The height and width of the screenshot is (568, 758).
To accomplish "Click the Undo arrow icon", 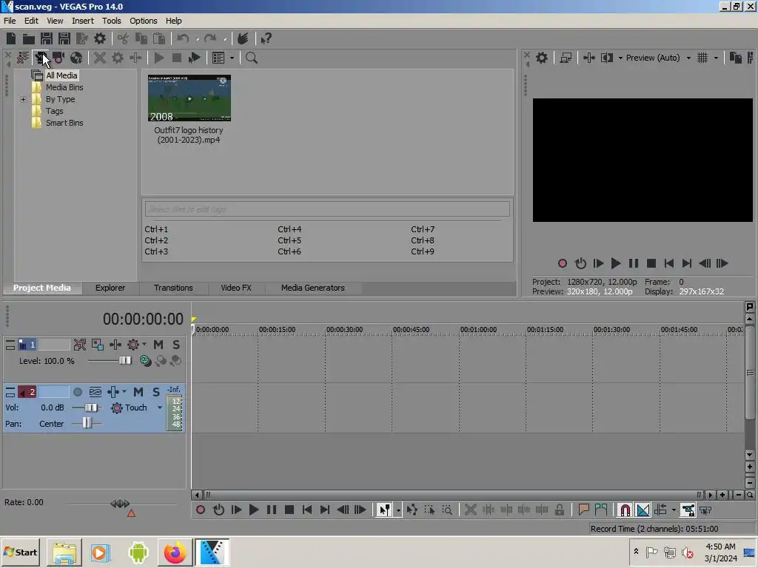I will click(183, 38).
